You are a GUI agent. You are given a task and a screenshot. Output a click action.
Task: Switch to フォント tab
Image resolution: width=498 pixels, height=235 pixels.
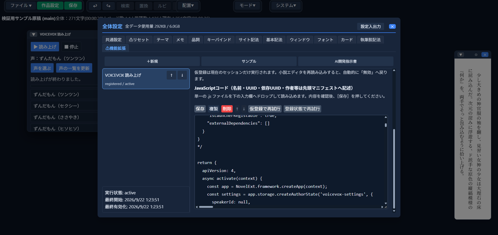(325, 40)
